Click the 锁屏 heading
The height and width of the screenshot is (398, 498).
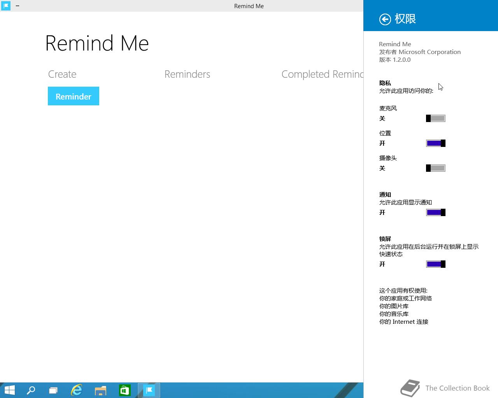[x=385, y=239]
